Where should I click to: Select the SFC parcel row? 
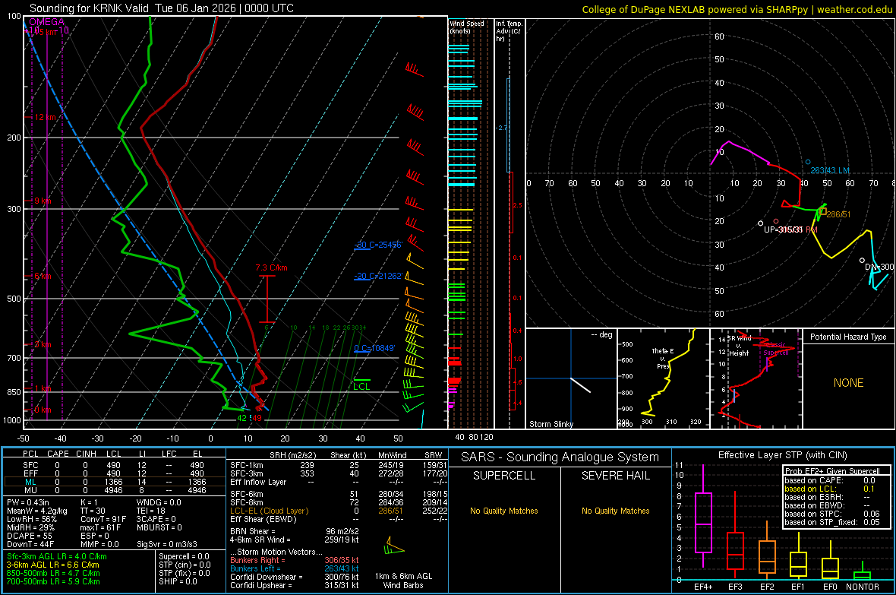(113, 465)
